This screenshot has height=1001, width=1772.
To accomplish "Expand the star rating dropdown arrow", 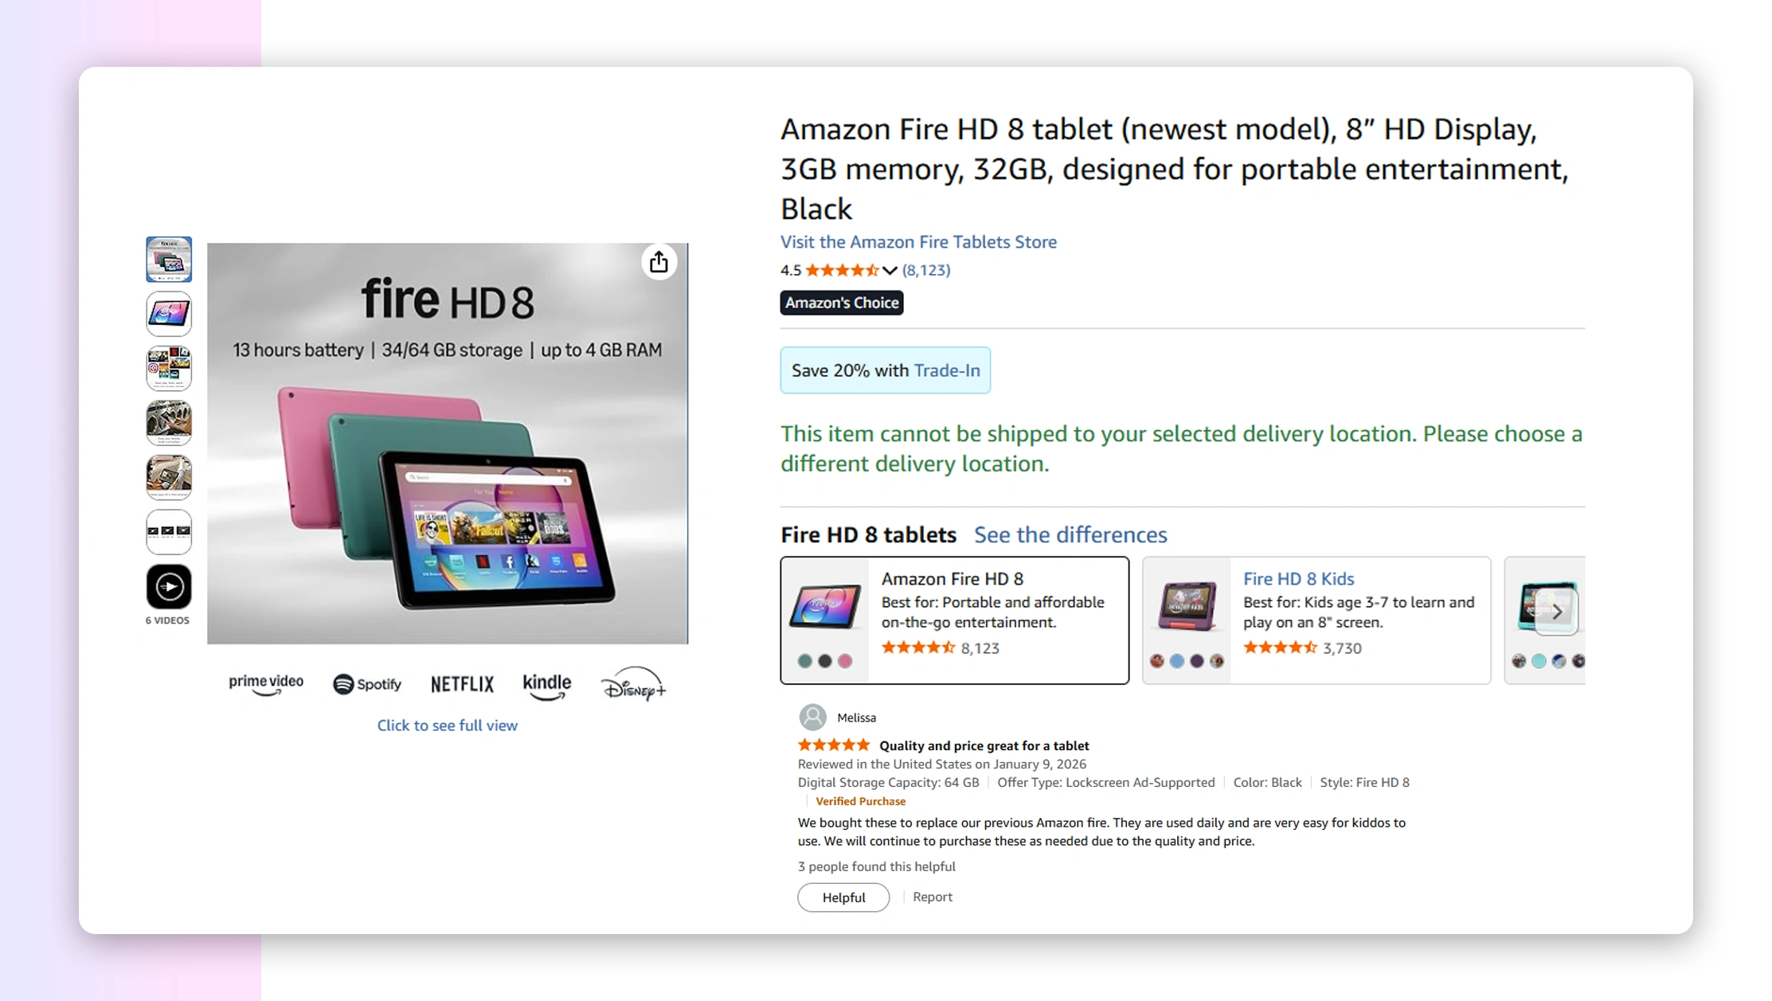I will pyautogui.click(x=890, y=271).
